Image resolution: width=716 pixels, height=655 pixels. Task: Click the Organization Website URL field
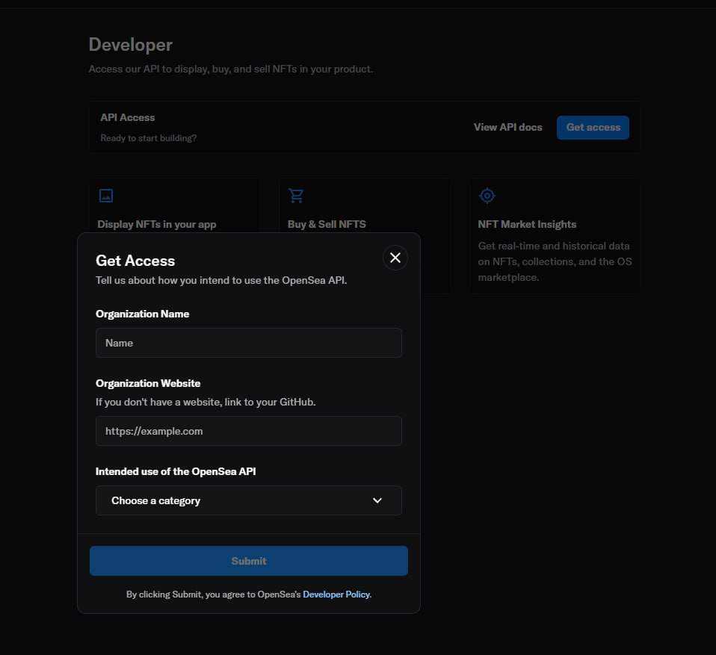click(x=248, y=431)
